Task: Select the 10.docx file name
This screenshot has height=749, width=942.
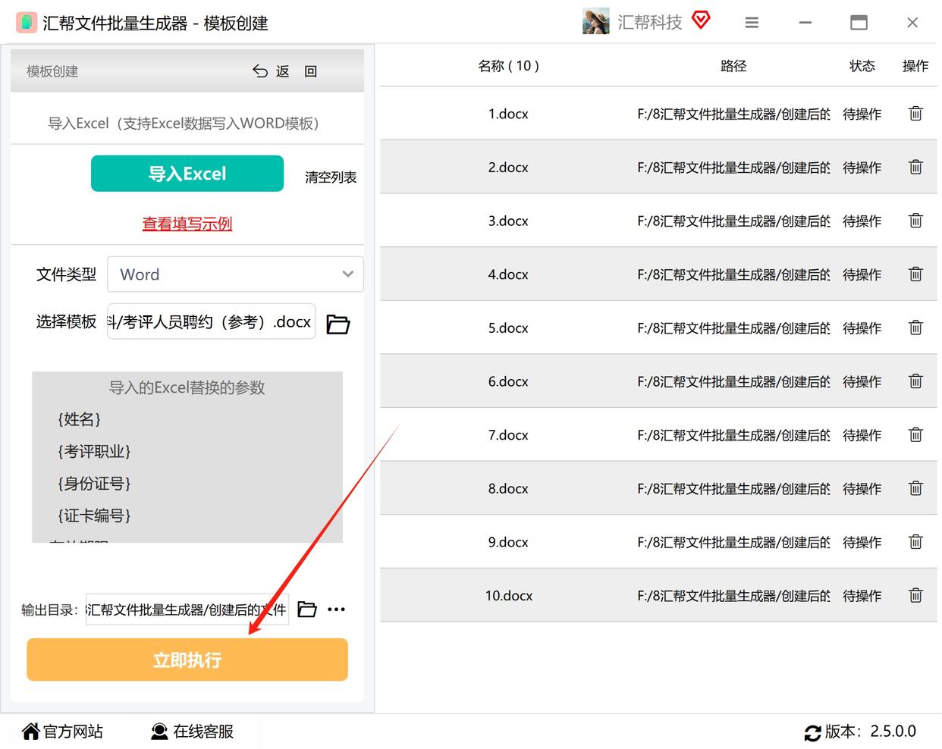Action: (x=509, y=596)
